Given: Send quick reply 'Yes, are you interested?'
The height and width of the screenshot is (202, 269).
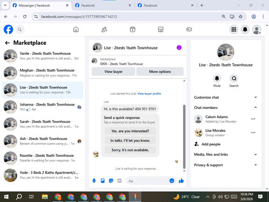Looking at the screenshot, I should pos(130,131).
